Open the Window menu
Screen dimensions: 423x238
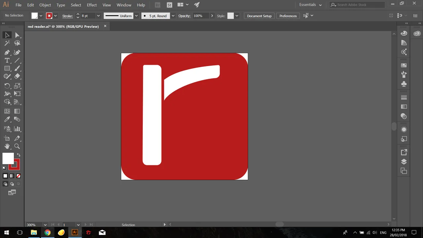tap(124, 5)
